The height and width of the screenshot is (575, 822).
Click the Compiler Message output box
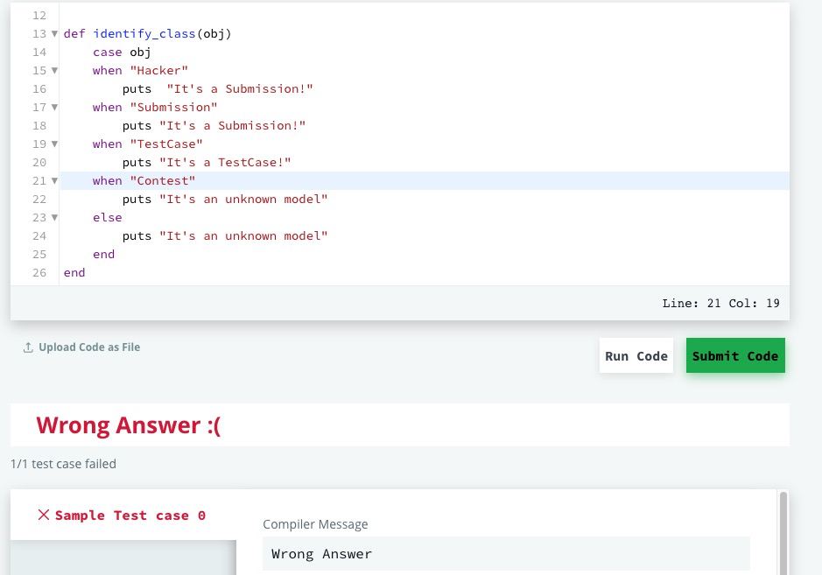(506, 553)
